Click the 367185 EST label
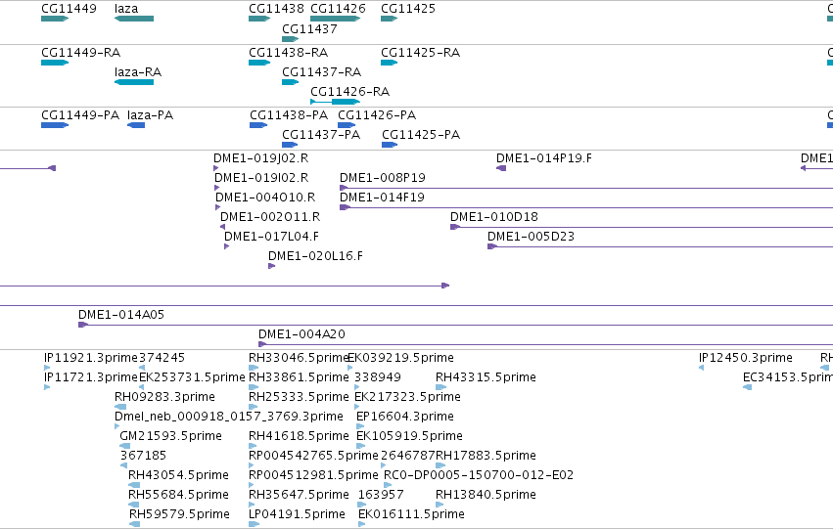This screenshot has width=833, height=529. pos(143,456)
